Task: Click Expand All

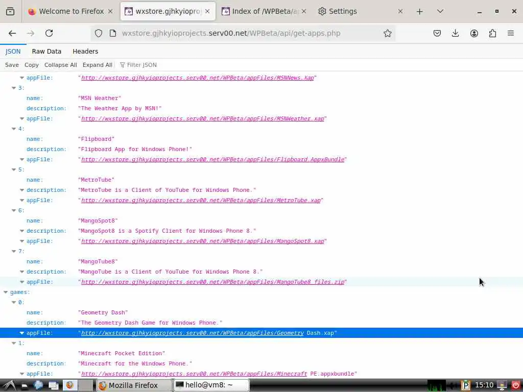Action: coord(98,65)
